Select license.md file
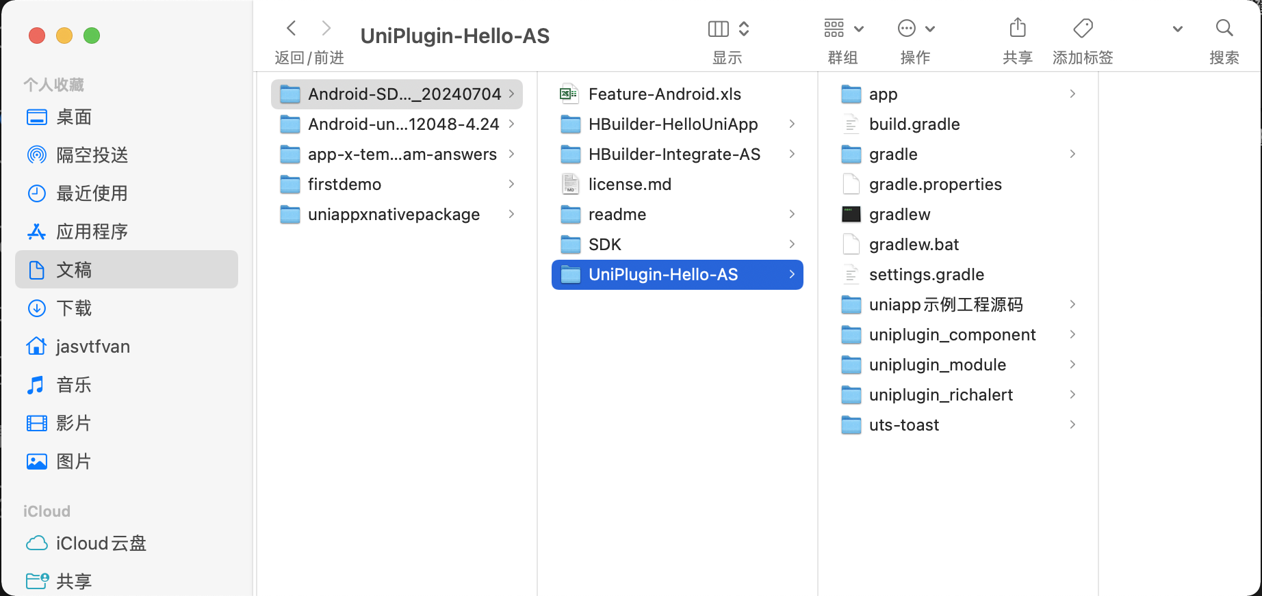Viewport: 1262px width, 596px height. click(x=678, y=185)
